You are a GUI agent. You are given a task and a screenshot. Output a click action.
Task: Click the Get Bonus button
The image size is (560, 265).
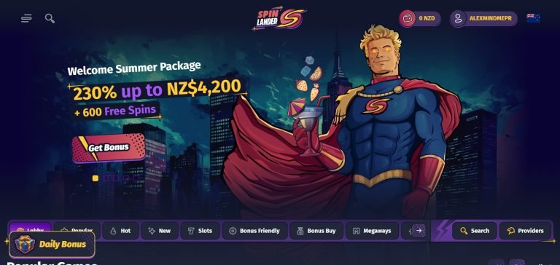click(x=109, y=148)
